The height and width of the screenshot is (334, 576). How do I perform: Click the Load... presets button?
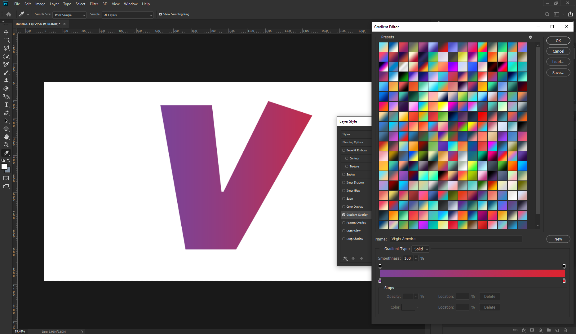click(x=558, y=62)
